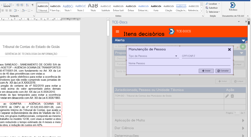Open the Tipo de Pessoa dropdown
Screen dimensions: 251x137
[x=176, y=56]
